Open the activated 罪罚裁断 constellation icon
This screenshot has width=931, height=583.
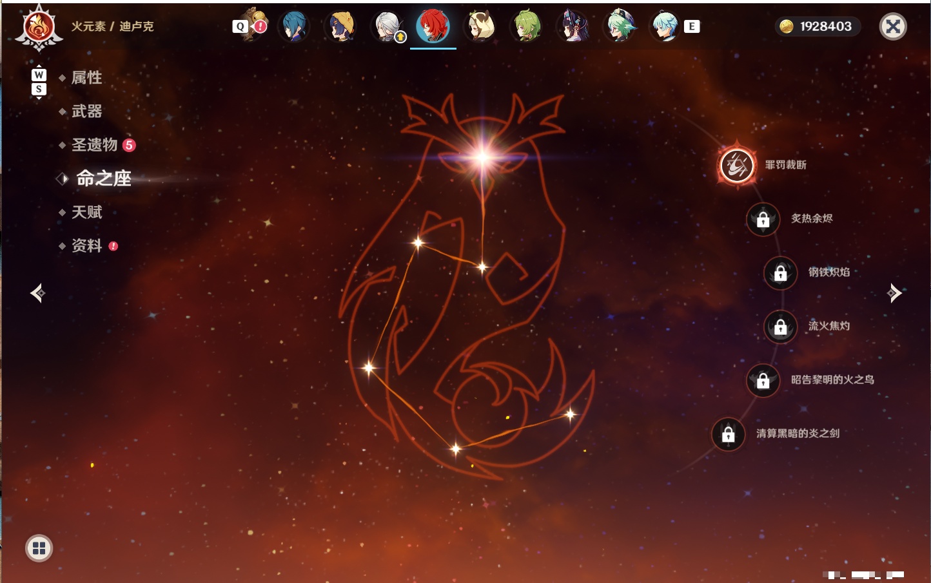pos(737,166)
